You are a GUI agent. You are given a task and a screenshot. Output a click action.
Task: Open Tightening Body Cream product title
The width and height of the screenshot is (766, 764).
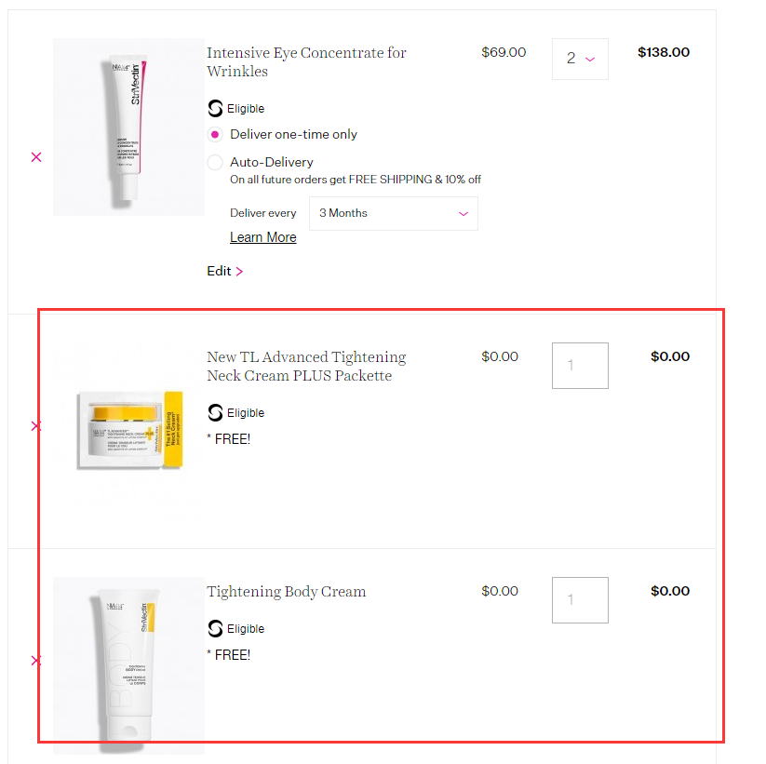click(287, 592)
